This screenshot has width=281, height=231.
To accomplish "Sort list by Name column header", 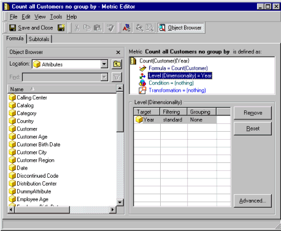I will coord(62,89).
